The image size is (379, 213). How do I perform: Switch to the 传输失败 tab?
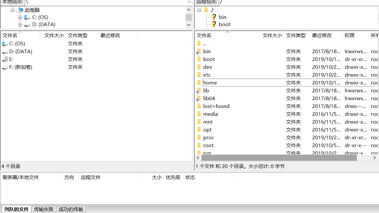click(43, 209)
